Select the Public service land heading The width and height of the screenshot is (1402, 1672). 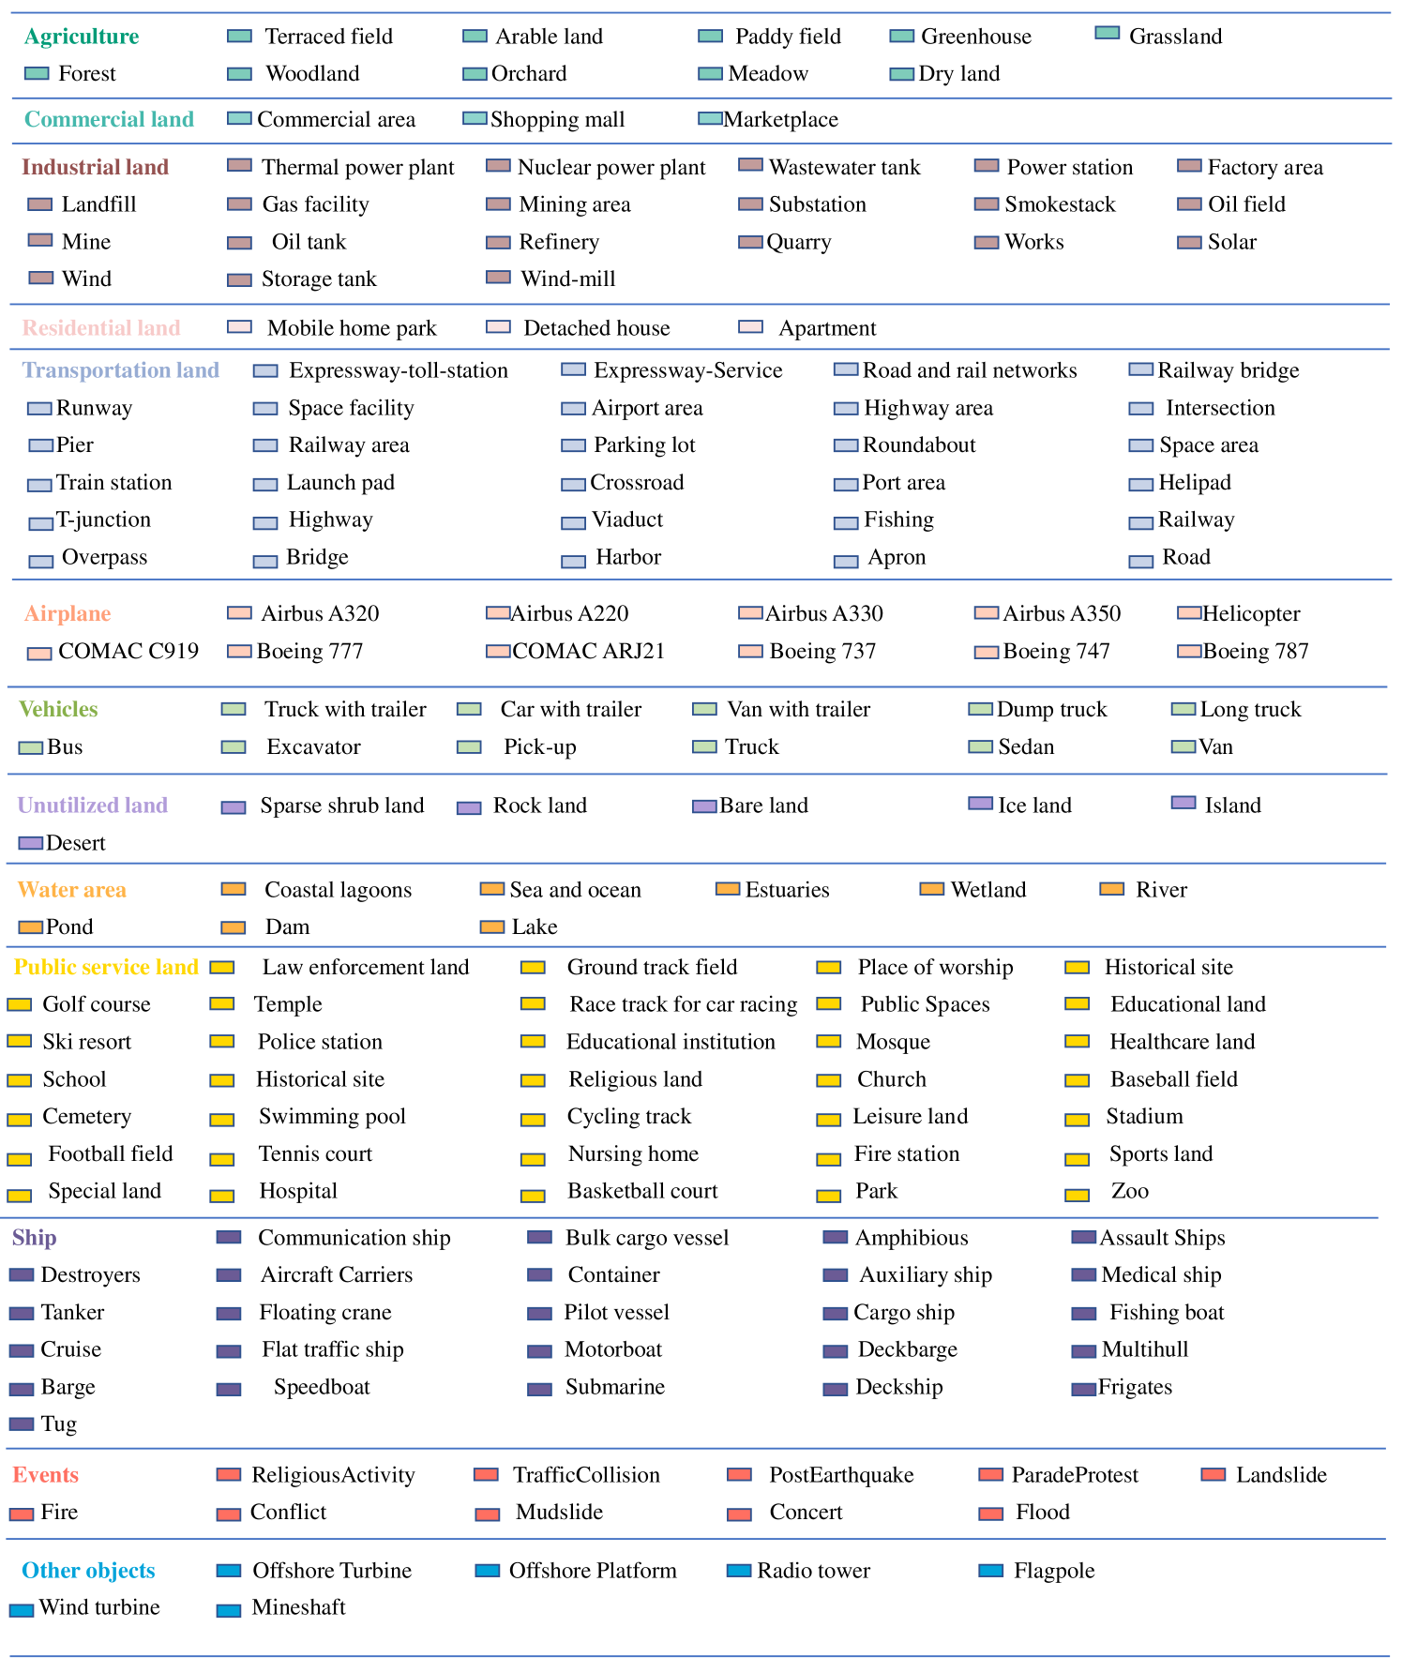coord(106,967)
